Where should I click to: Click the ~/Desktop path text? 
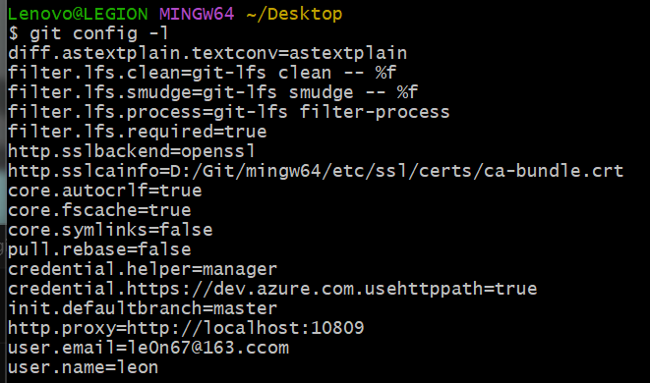(294, 14)
